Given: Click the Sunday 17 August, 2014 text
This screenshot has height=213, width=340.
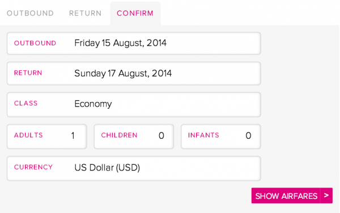Looking at the screenshot, I should (123, 73).
